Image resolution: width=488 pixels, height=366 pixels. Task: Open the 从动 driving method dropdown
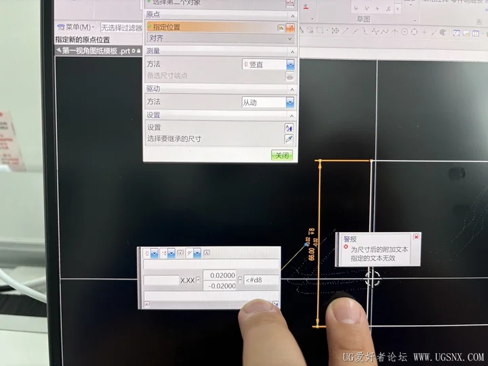pyautogui.click(x=290, y=102)
